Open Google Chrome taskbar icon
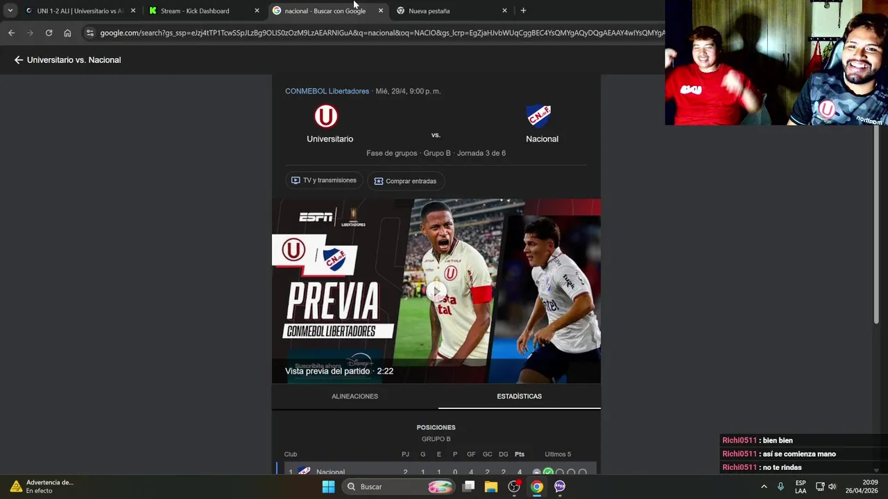The image size is (888, 499). click(x=537, y=487)
